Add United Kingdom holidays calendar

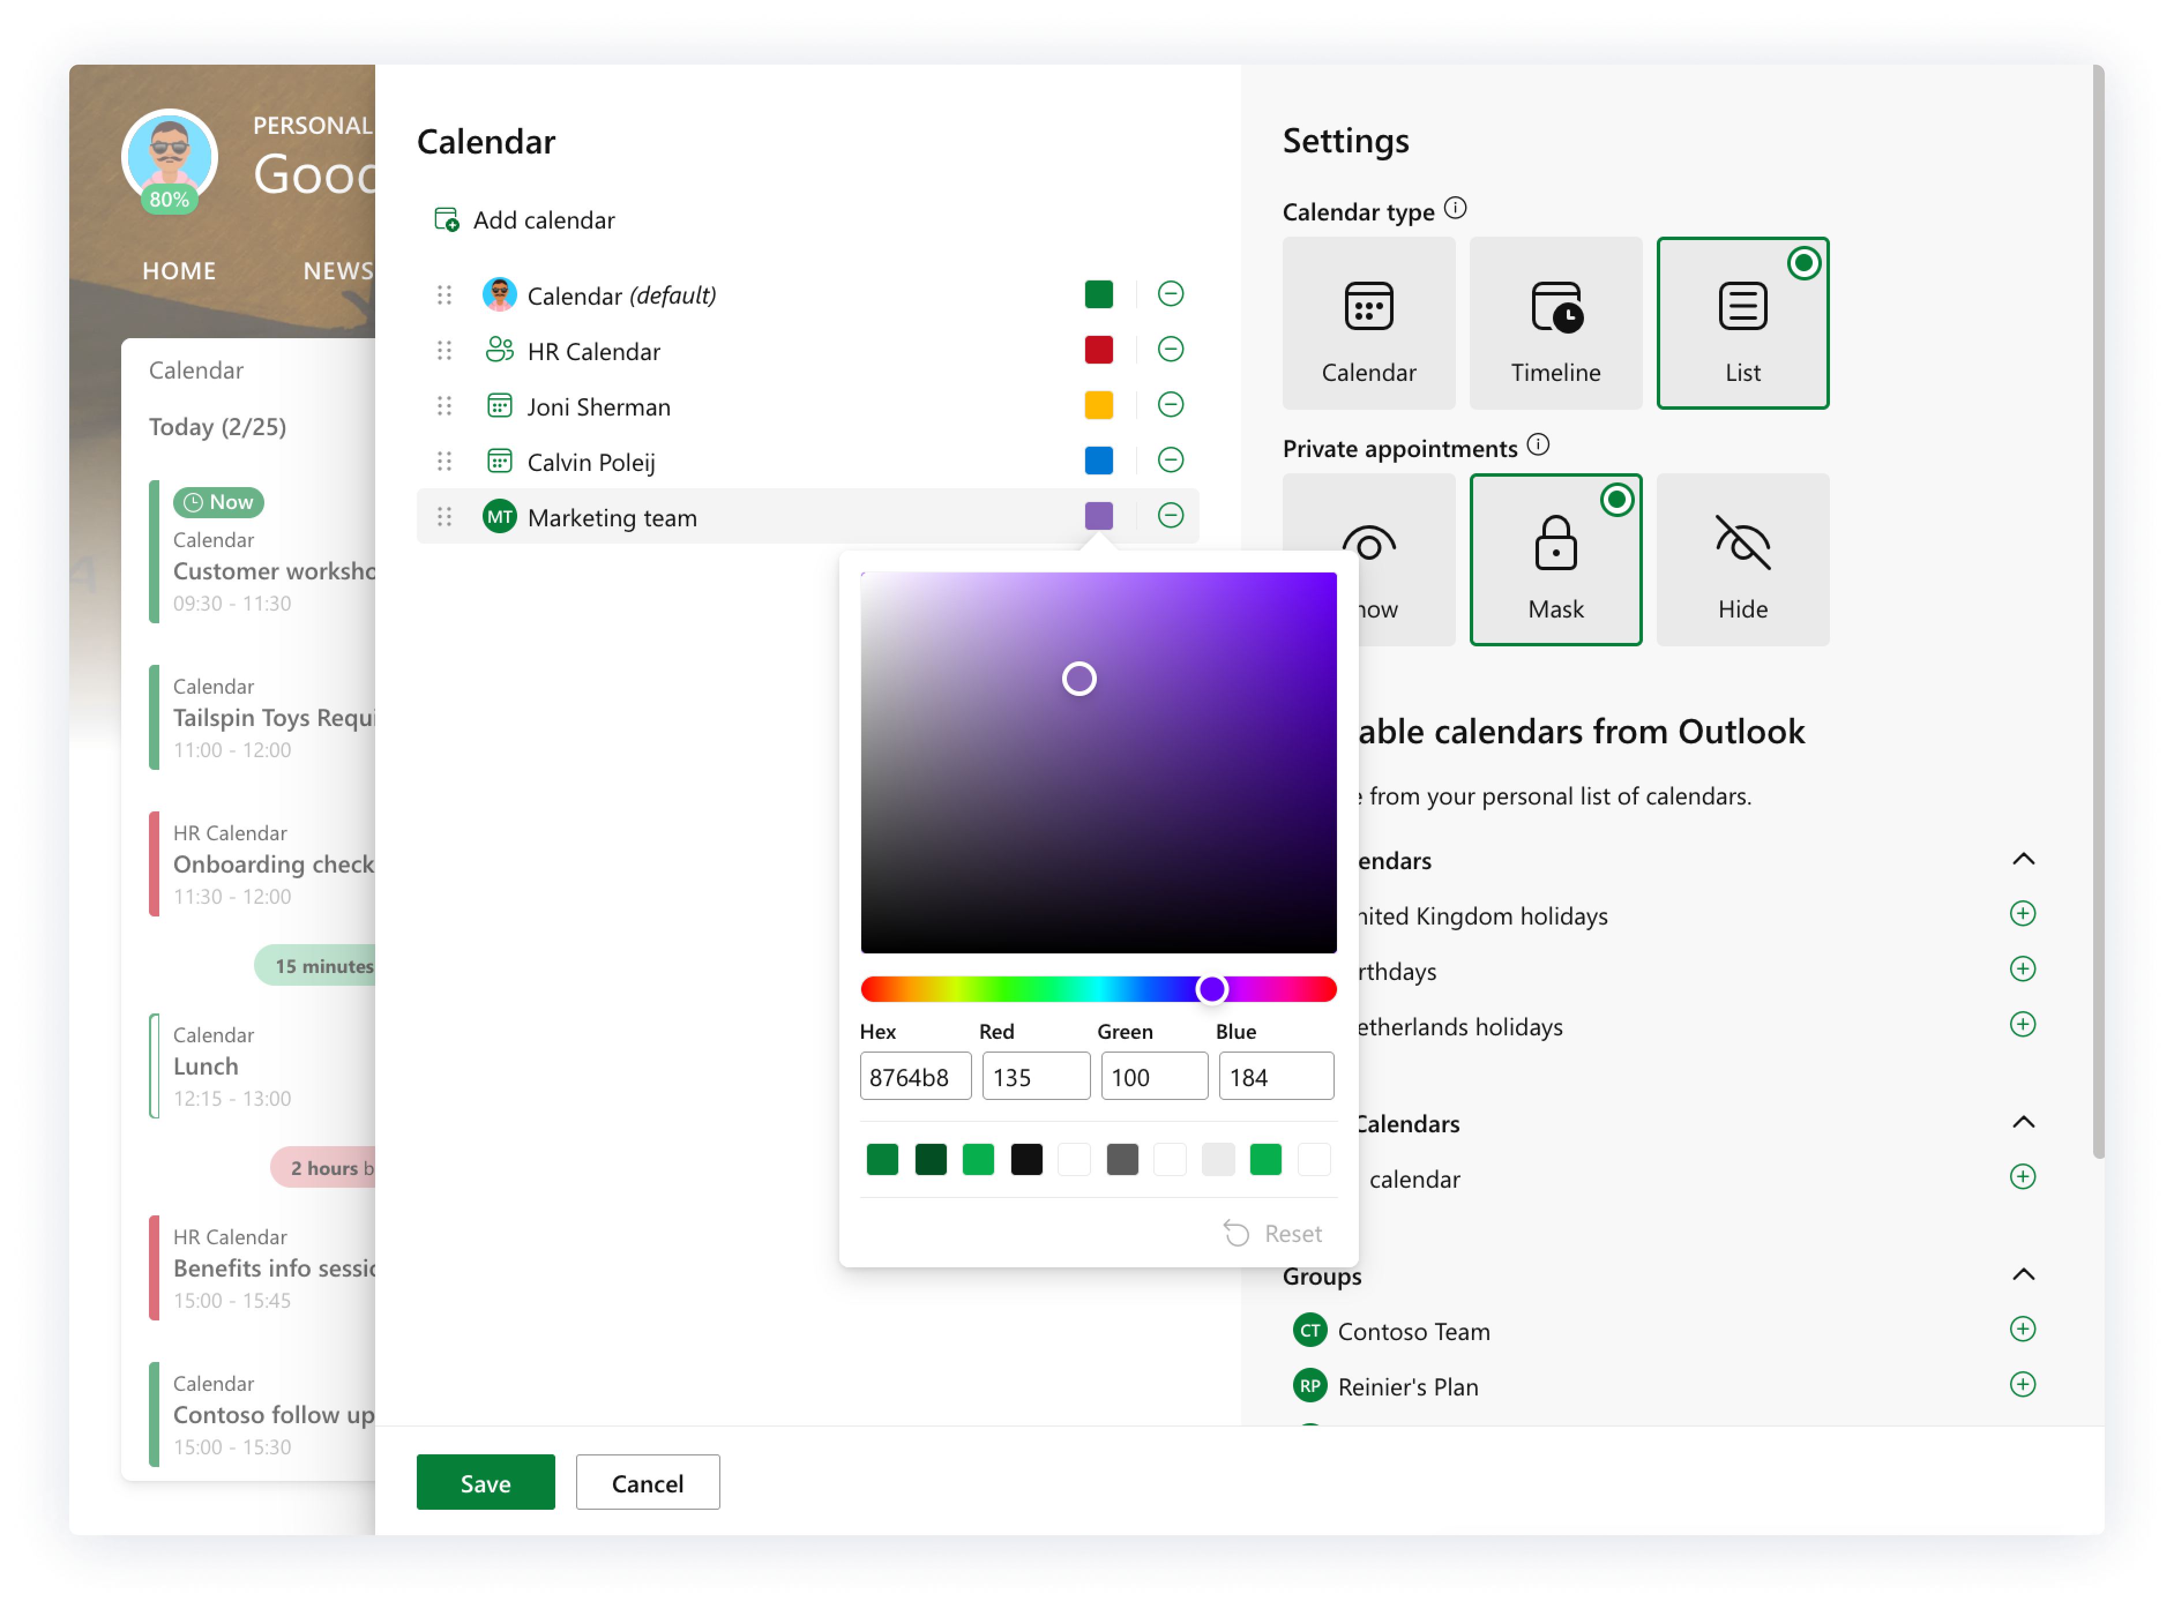(2022, 914)
